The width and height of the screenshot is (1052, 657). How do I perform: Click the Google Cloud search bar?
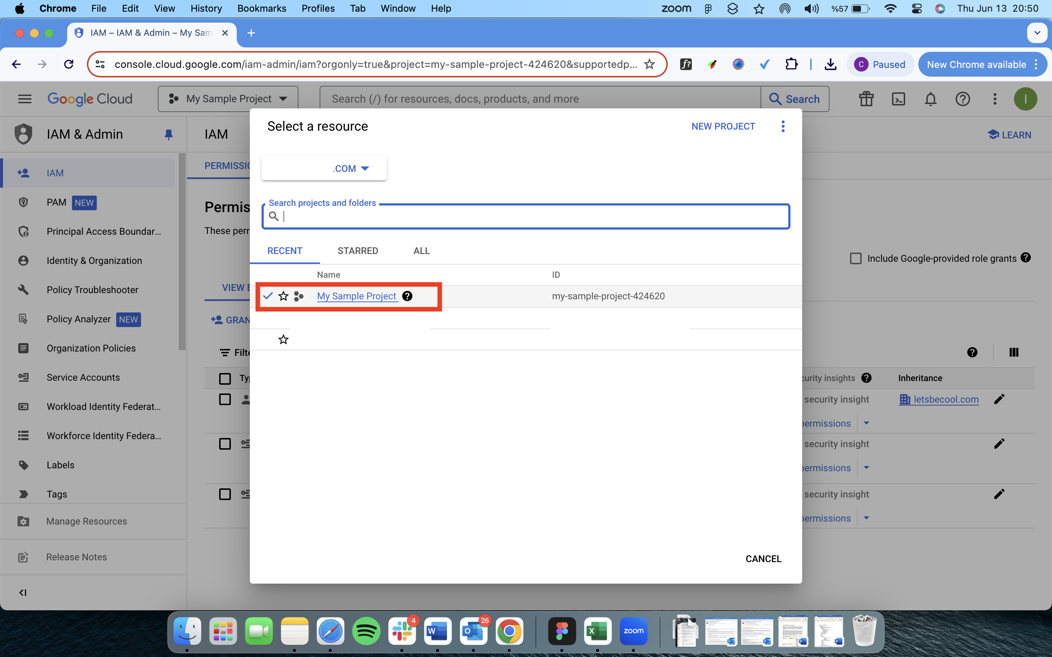point(540,99)
